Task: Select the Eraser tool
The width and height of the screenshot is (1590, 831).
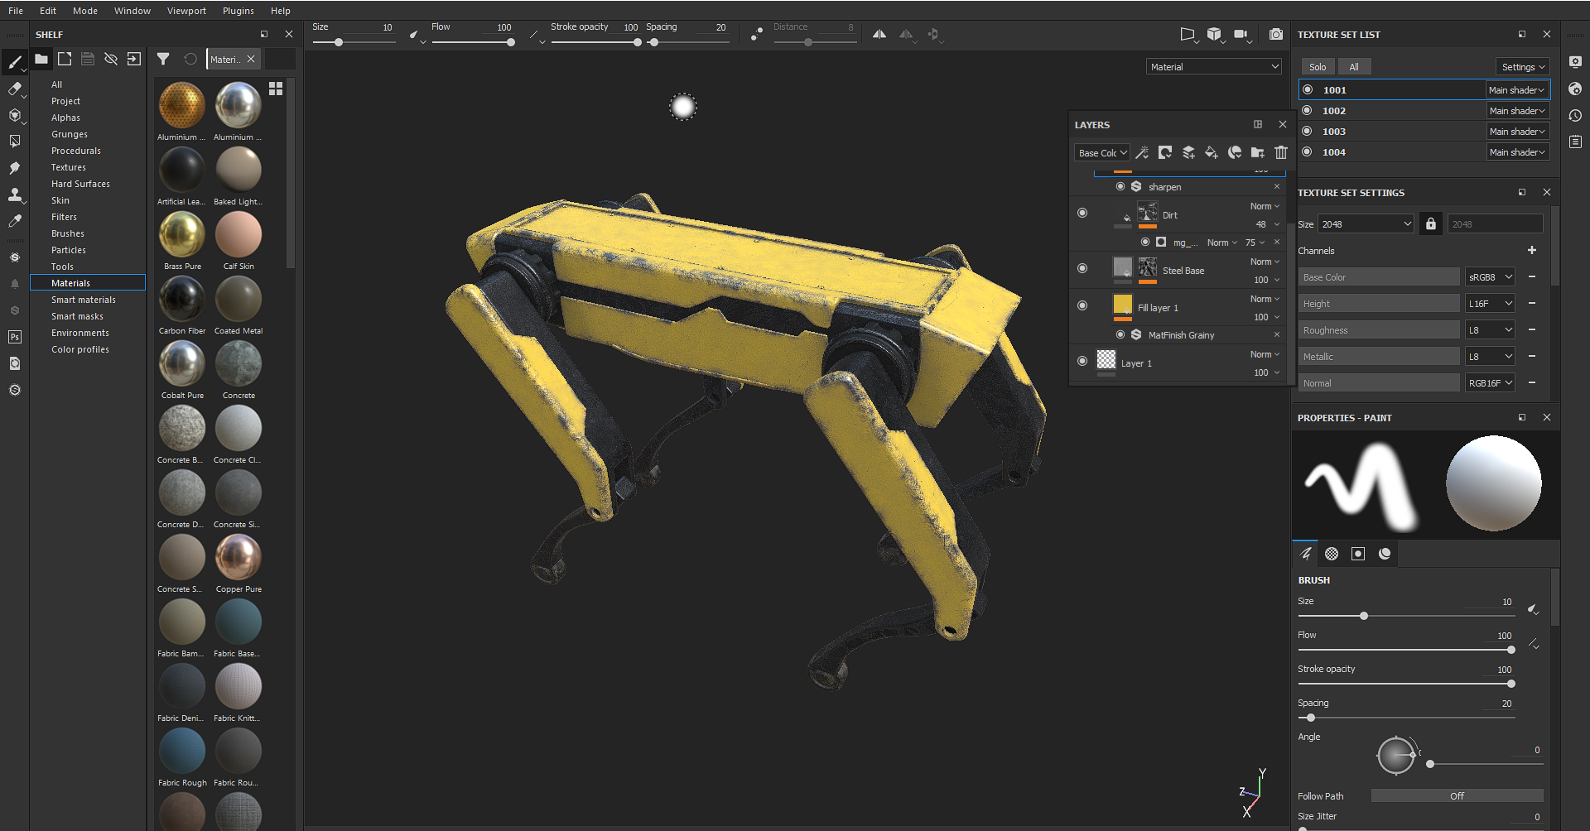Action: [x=15, y=89]
